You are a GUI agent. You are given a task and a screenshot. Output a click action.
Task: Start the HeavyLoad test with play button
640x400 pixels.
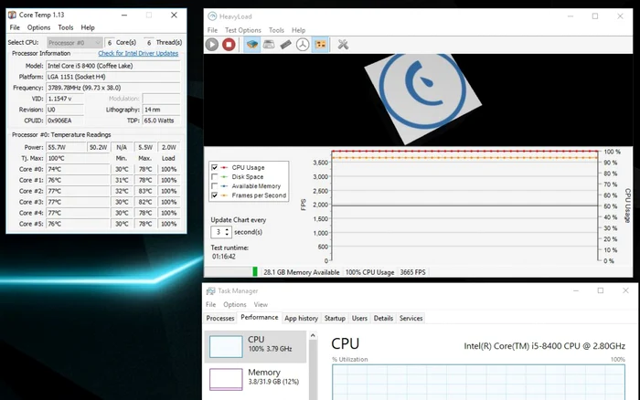point(212,45)
